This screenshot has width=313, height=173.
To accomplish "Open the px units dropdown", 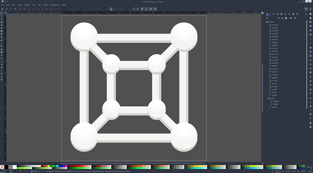I will click(x=136, y=9).
